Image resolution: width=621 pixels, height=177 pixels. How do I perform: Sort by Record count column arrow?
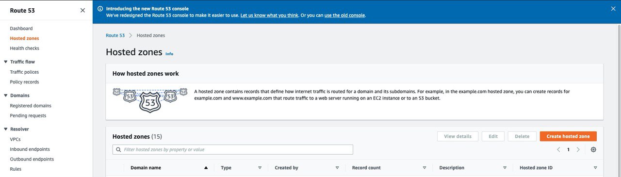point(424,168)
